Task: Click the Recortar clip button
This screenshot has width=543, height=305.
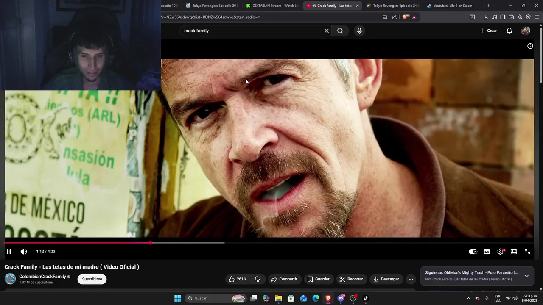Action: 351,279
